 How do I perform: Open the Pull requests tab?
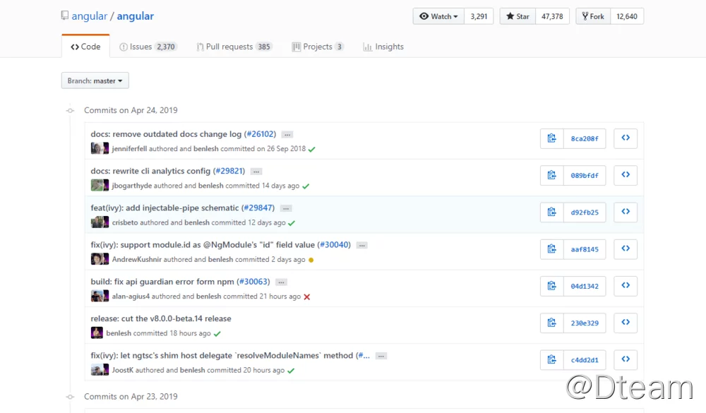[x=234, y=47]
